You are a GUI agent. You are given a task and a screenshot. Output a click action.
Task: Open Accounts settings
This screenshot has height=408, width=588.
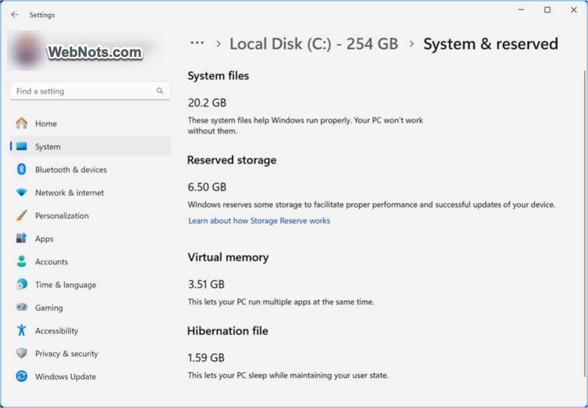(x=90, y=262)
